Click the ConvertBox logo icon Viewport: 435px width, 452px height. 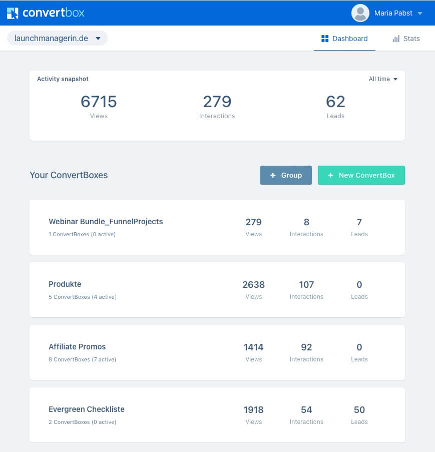click(13, 13)
